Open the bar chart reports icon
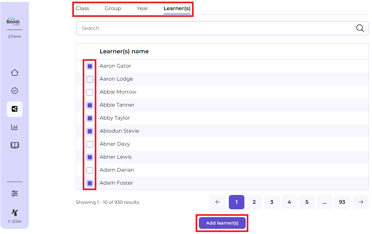The height and width of the screenshot is (234, 372). [15, 127]
